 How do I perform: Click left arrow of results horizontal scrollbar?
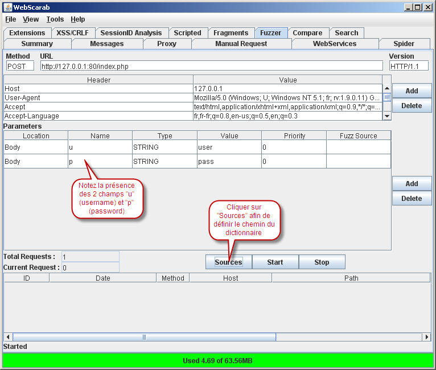click(8, 337)
